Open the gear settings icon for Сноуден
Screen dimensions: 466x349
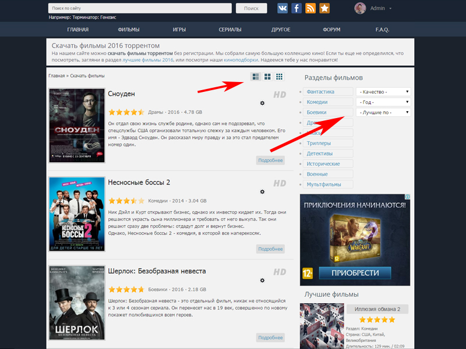262,103
